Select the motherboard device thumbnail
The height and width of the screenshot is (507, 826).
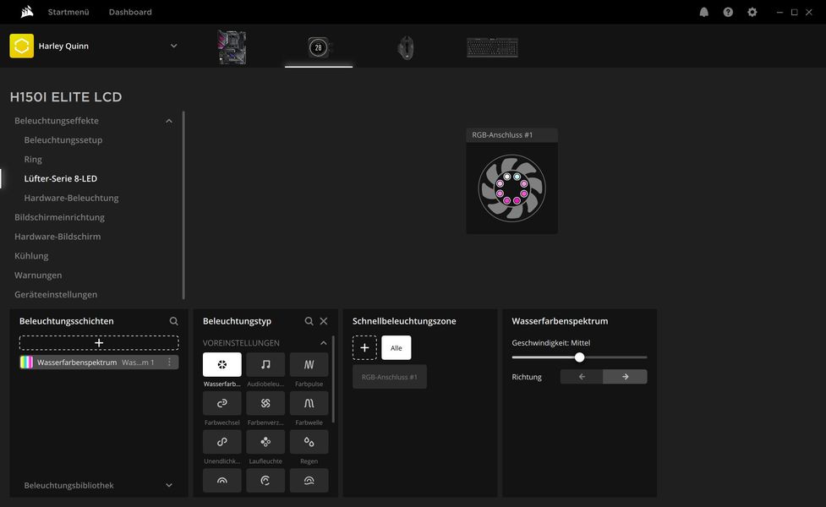click(232, 47)
